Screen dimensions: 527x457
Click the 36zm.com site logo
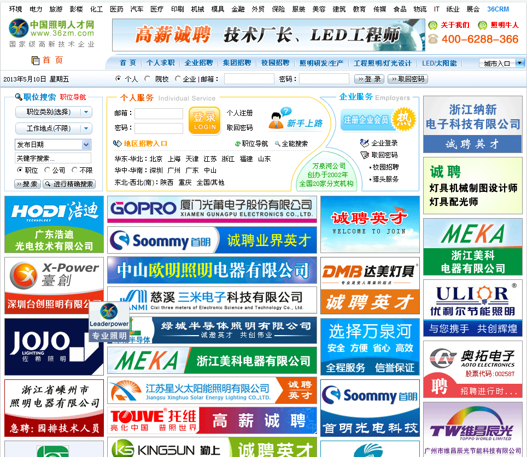52,33
